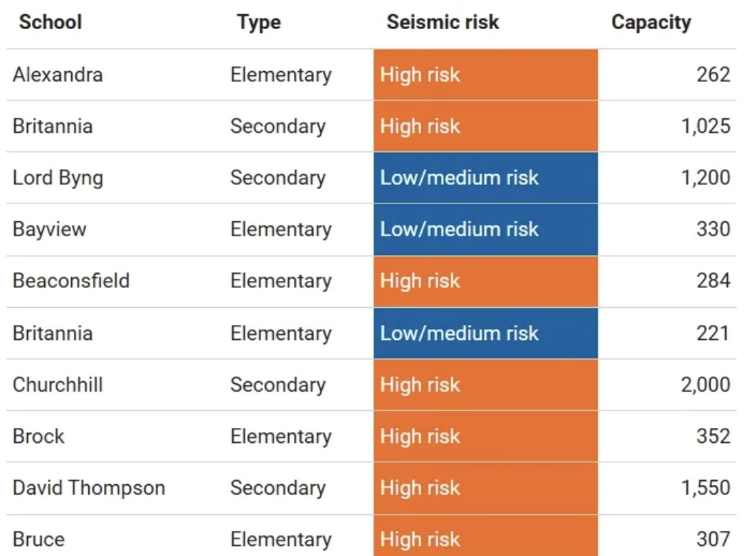The image size is (747, 556).
Task: Sort by the Type column header
Action: click(259, 22)
